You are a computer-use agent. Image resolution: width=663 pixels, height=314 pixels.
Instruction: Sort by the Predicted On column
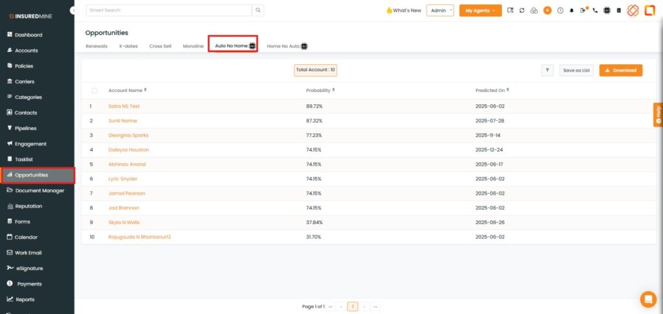(492, 90)
